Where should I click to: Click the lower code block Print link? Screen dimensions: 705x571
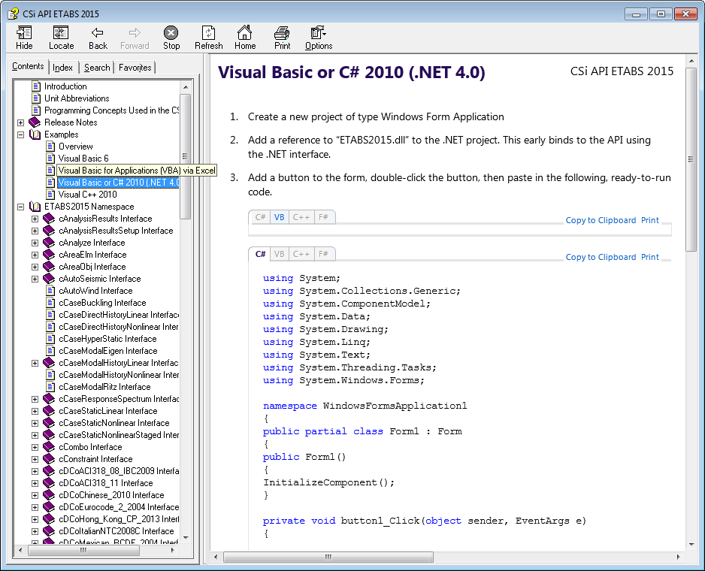point(649,257)
